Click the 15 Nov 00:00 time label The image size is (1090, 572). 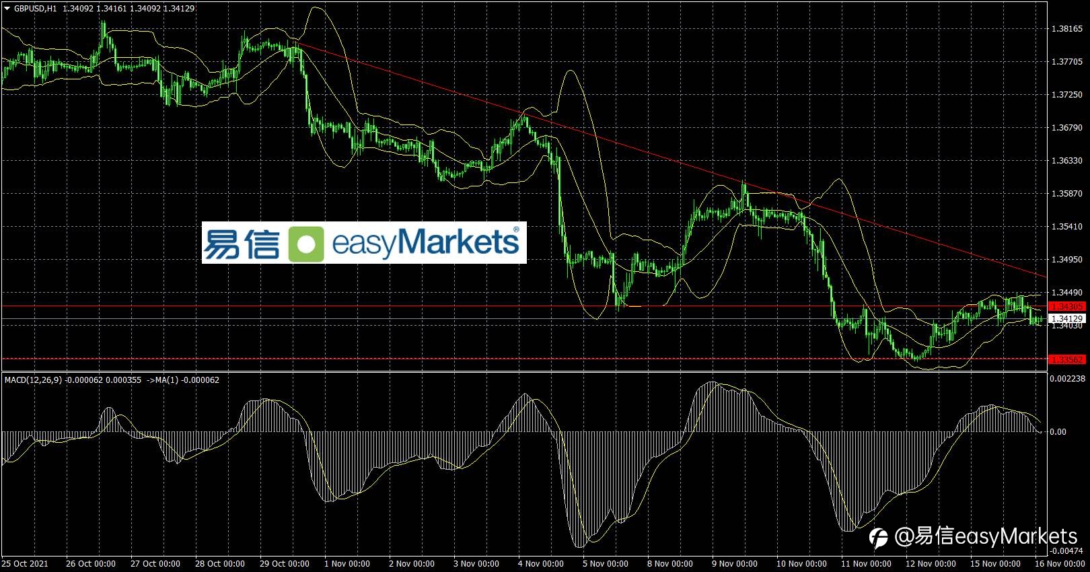[x=995, y=564]
